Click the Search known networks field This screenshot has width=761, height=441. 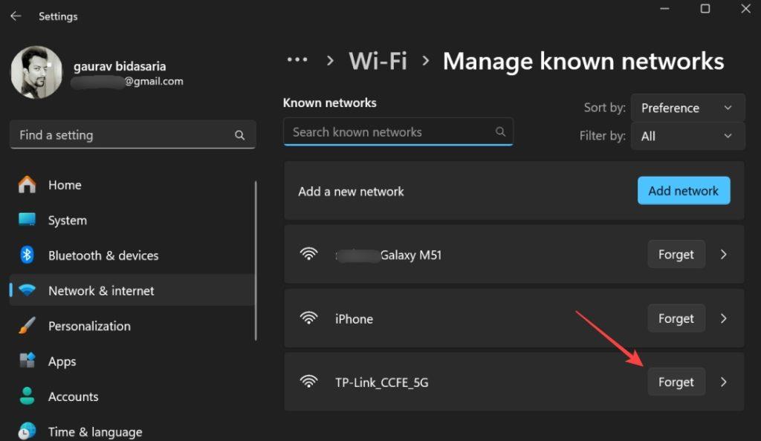[x=398, y=132]
